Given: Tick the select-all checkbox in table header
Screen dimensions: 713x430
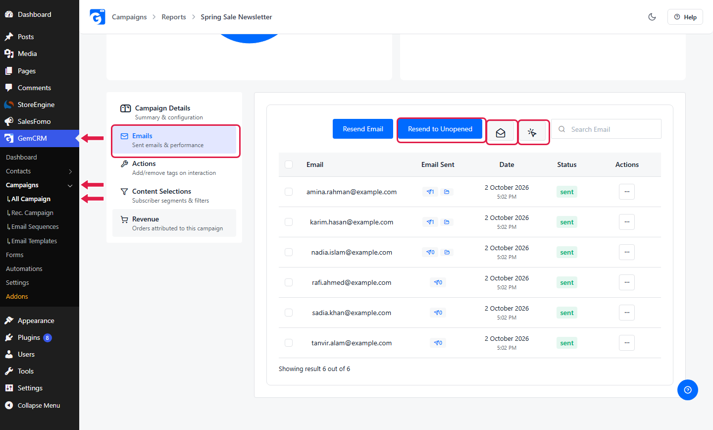Looking at the screenshot, I should coord(289,164).
